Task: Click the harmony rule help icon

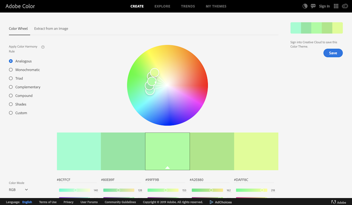Action: click(x=43, y=47)
